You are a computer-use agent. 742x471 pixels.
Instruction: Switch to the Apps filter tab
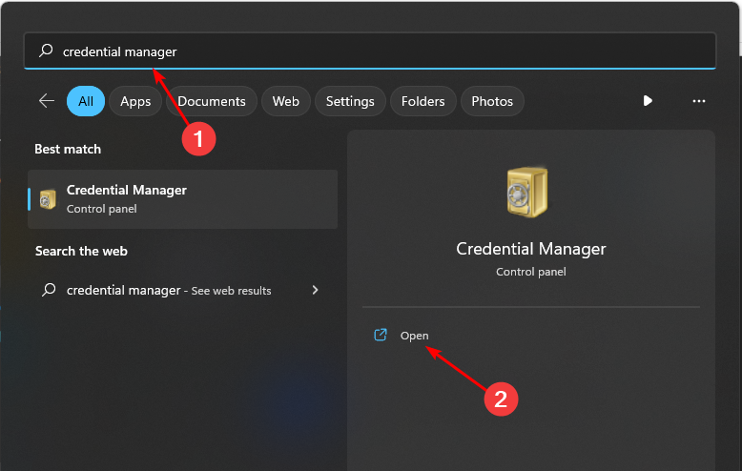click(135, 101)
